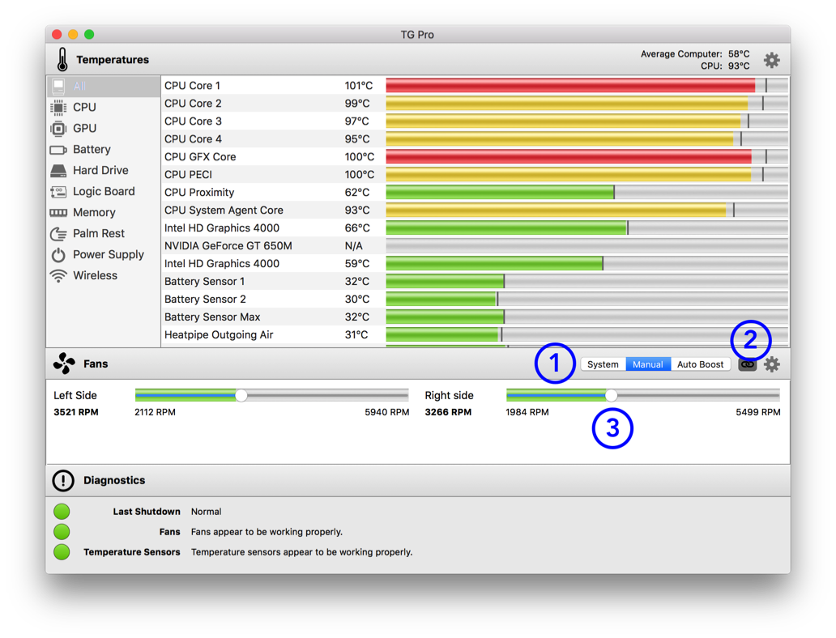Click the Hard Drive icon
This screenshot has height=638, width=836.
(58, 171)
